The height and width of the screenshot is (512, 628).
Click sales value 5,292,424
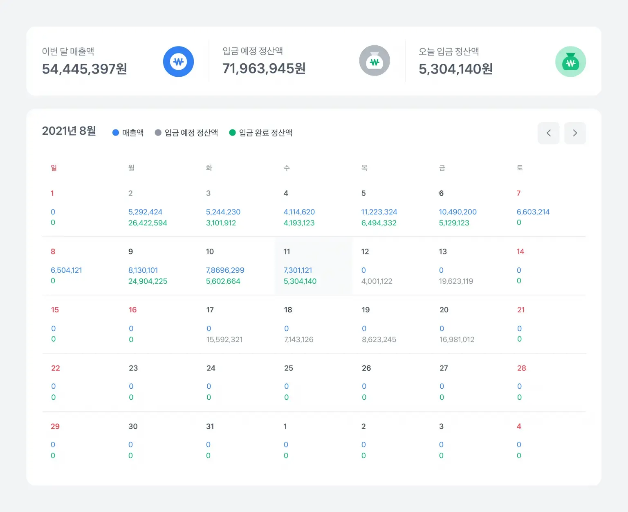pos(145,212)
